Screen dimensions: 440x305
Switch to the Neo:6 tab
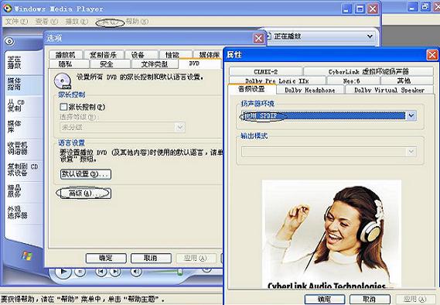353,81
